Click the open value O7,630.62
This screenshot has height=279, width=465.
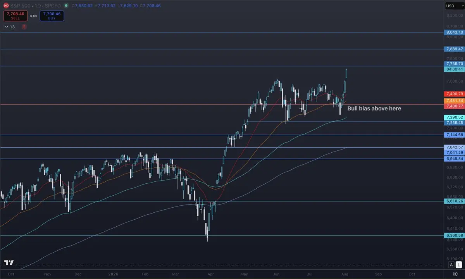82,6
